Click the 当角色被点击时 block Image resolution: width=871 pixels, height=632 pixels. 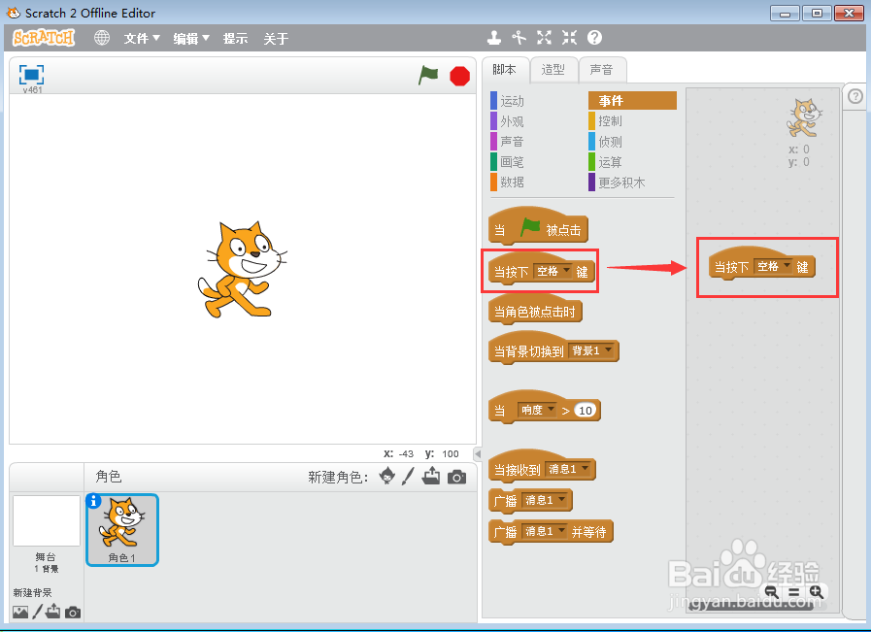(535, 311)
